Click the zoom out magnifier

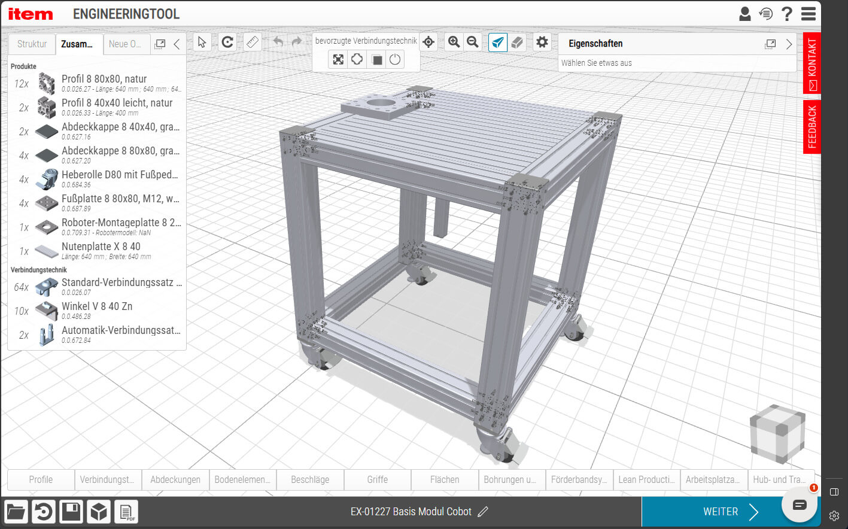pyautogui.click(x=473, y=42)
